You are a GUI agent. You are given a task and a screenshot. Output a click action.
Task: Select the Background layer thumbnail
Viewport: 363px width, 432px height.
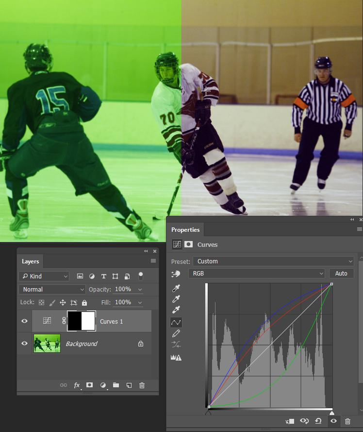[47, 343]
